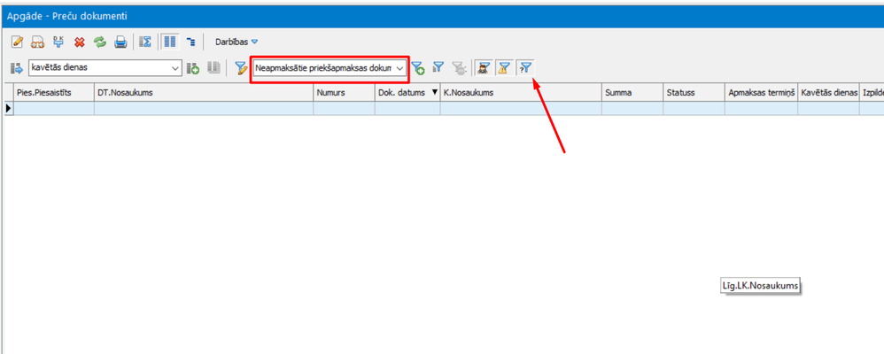
Task: Click the greyed-out clear filter icon
Action: tap(459, 69)
